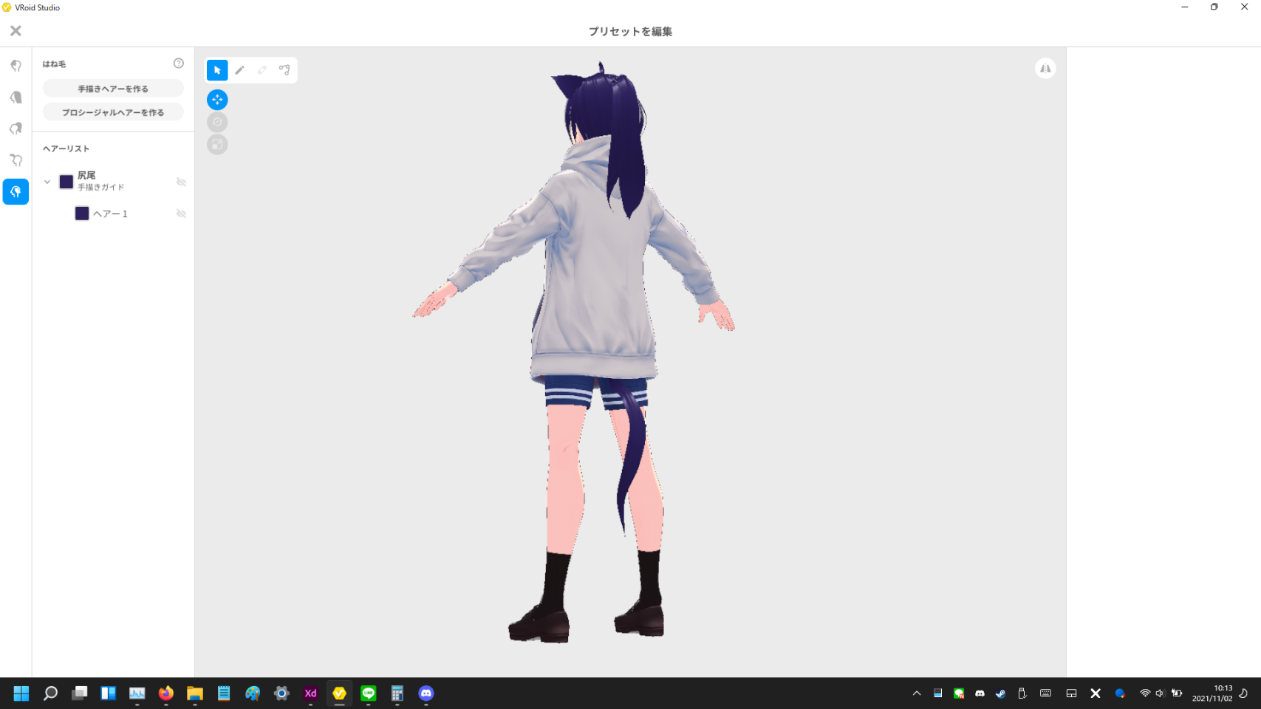Click 手描きヘアーを作る button
The height and width of the screenshot is (709, 1261).
pos(113,89)
